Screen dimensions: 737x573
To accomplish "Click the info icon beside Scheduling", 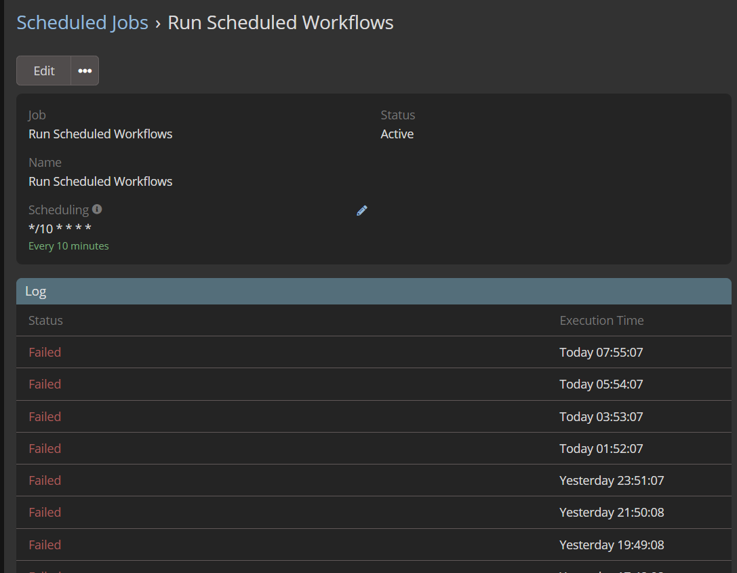I will [x=97, y=210].
